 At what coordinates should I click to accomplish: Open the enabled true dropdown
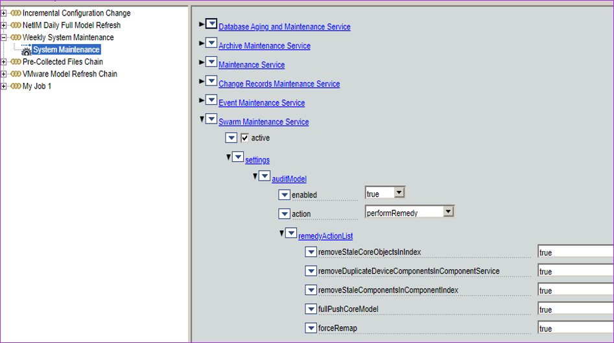[x=399, y=193]
